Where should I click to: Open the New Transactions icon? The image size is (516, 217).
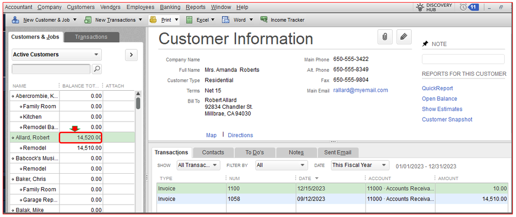87,20
